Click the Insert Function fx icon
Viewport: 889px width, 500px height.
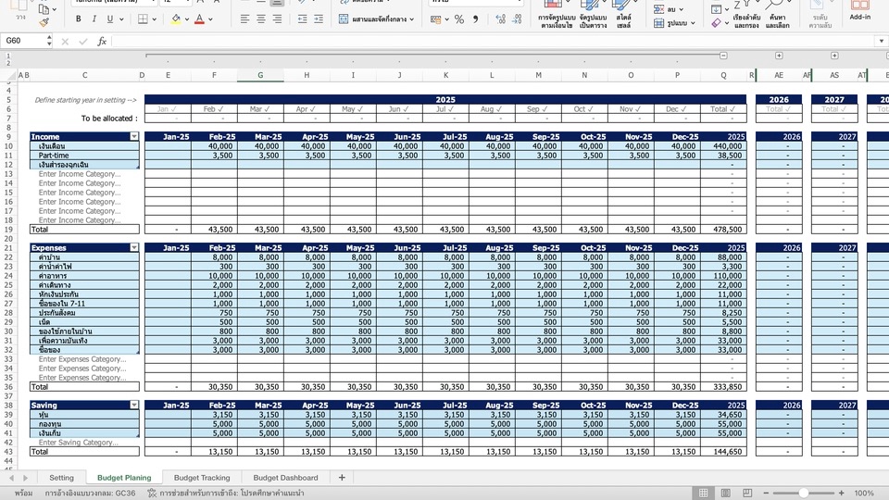tap(102, 41)
